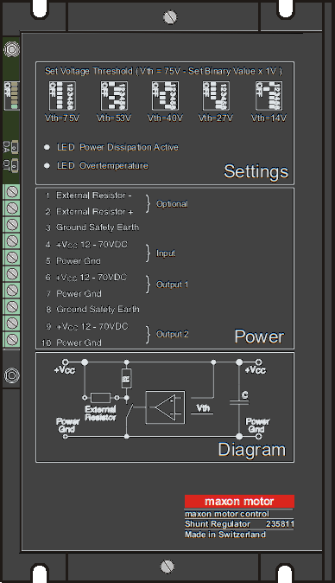Screen dimensions: 335x583
Task: Click the Made in Switzerland text
Action: click(x=225, y=535)
